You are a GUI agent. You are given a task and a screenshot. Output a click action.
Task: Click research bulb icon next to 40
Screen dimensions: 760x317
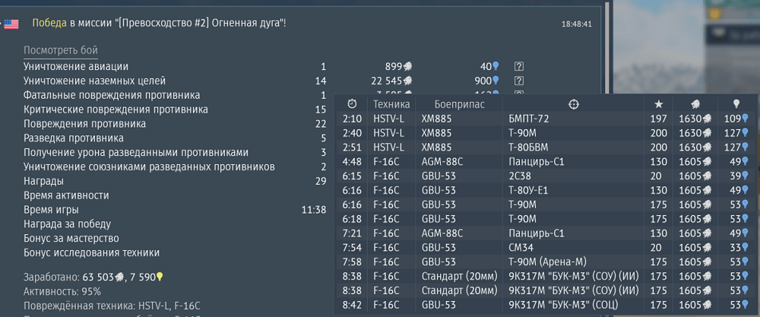click(496, 66)
